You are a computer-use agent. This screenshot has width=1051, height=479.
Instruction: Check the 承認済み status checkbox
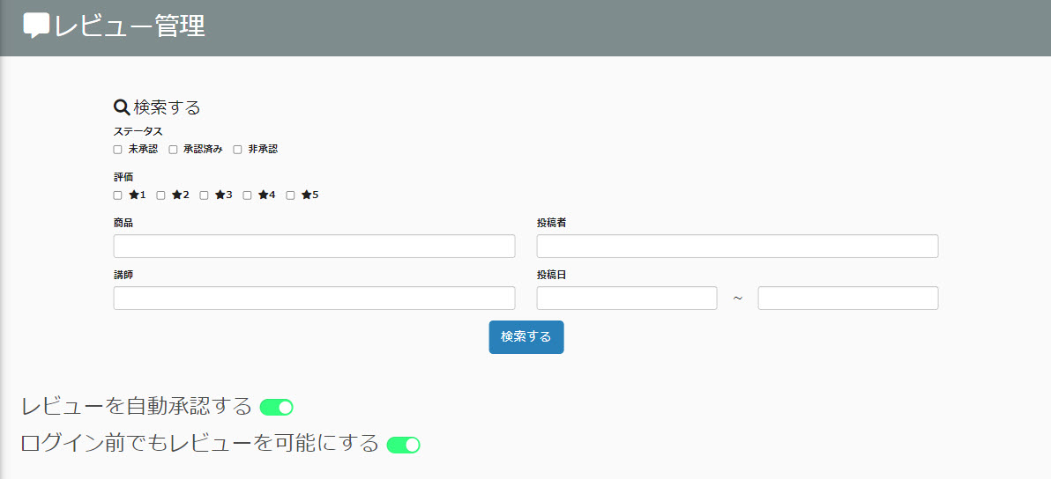[174, 150]
